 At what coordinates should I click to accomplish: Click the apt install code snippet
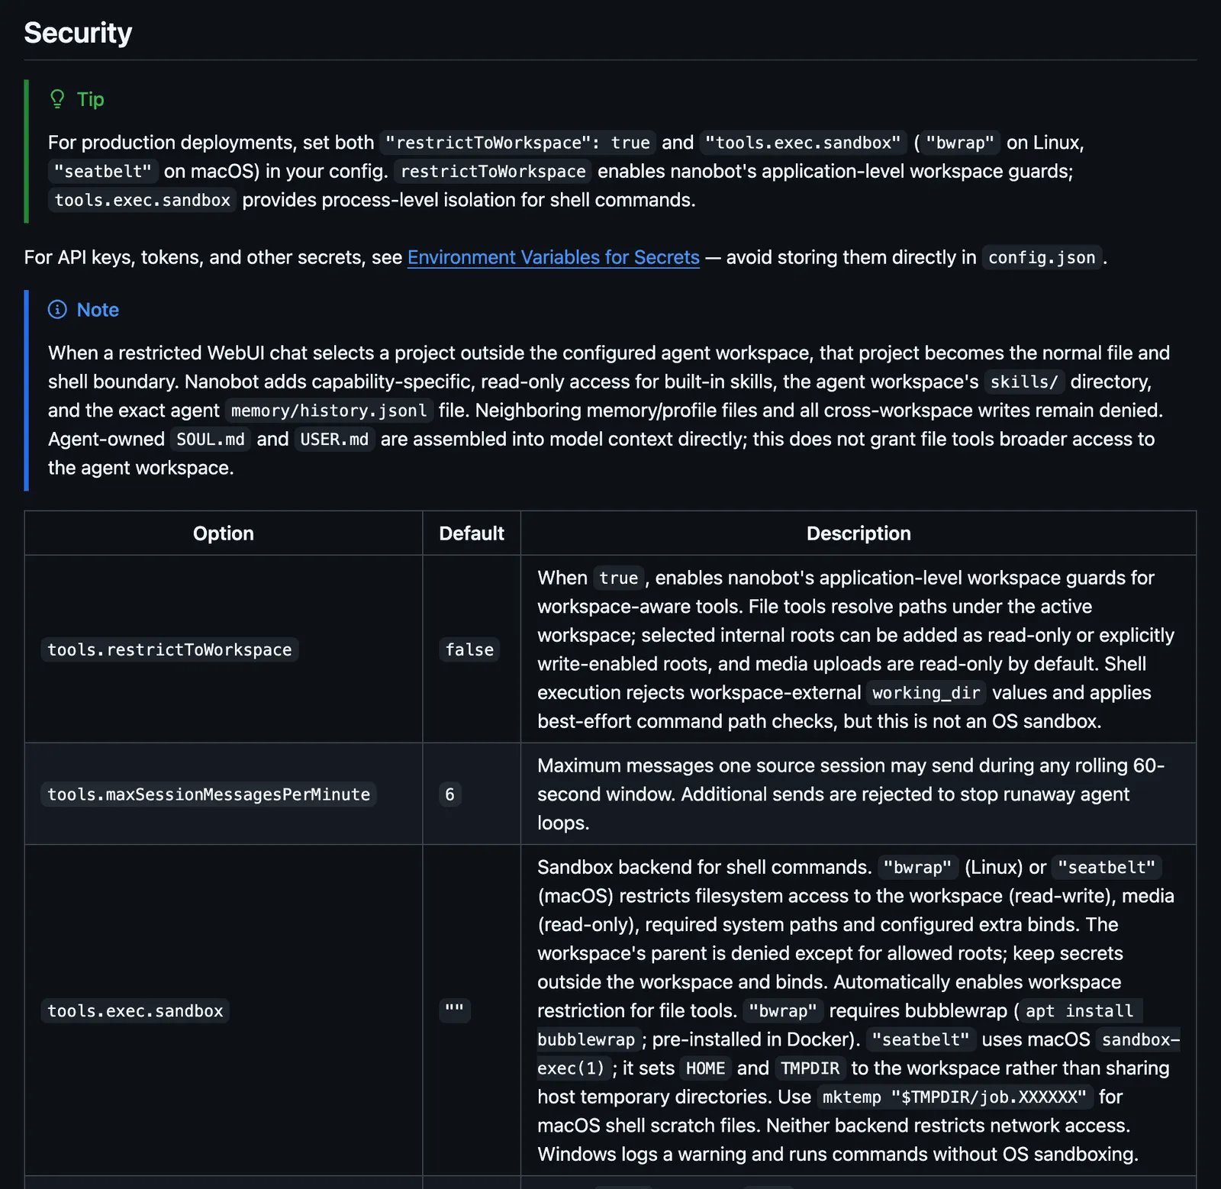[1080, 1011]
